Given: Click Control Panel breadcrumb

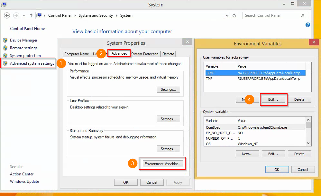Looking at the screenshot, I should pos(60,15).
